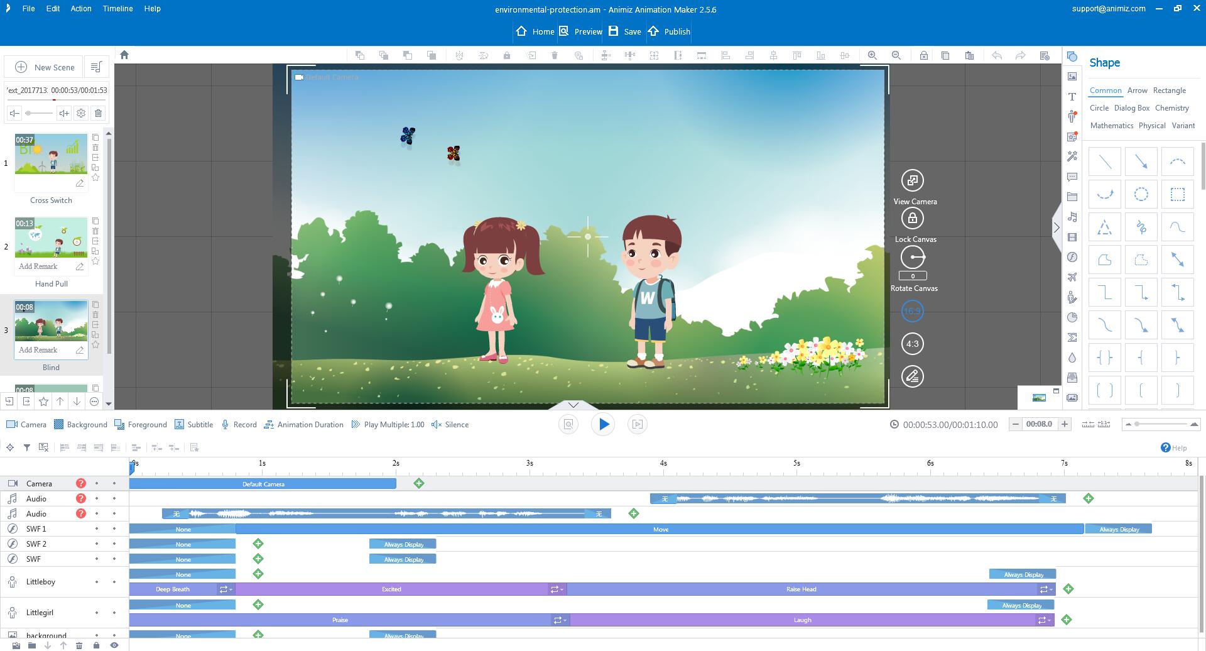
Task: Collapse the right Shape panel arrow
Action: point(1057,227)
